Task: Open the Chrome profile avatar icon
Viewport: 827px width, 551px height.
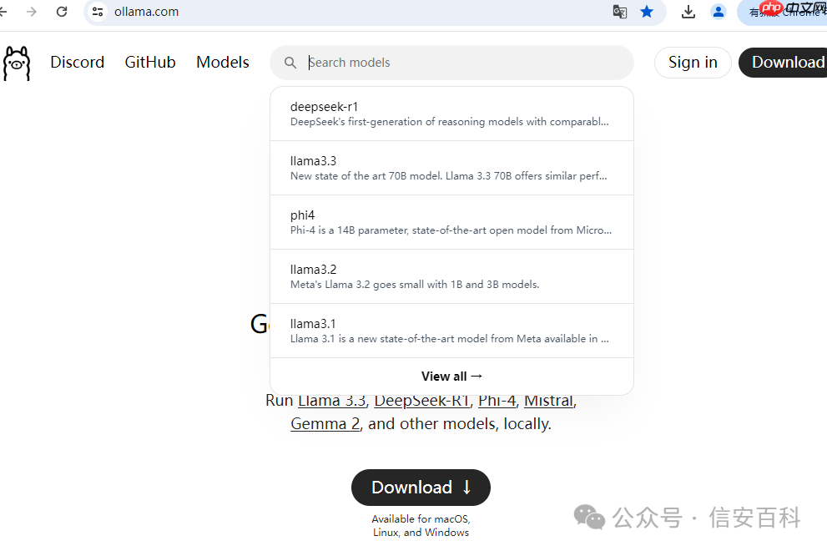Action: [718, 12]
